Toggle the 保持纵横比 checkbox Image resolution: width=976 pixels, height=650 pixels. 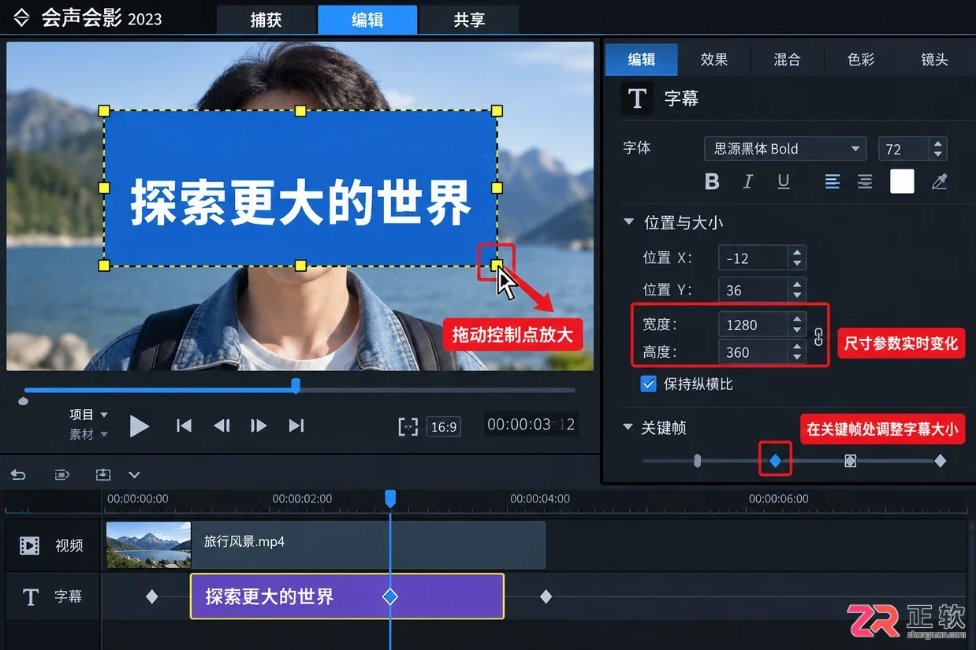coord(649,384)
